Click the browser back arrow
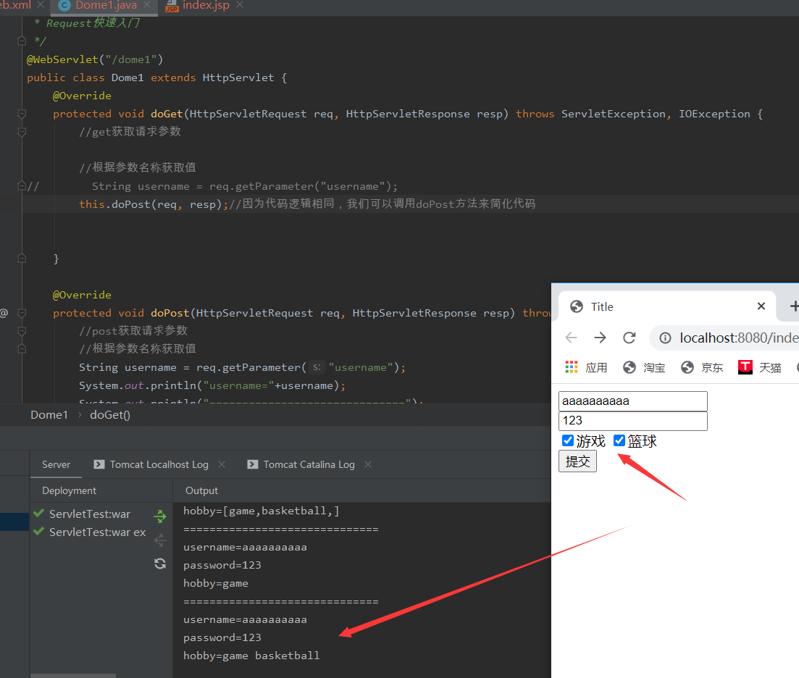The width and height of the screenshot is (799, 678). (x=572, y=338)
